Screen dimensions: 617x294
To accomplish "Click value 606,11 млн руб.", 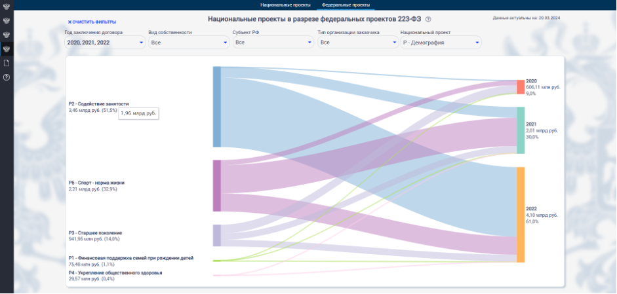I will [x=543, y=87].
